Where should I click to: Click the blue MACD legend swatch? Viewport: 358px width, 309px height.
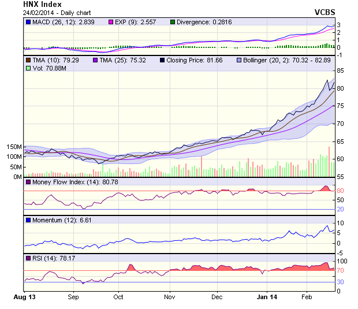point(28,23)
